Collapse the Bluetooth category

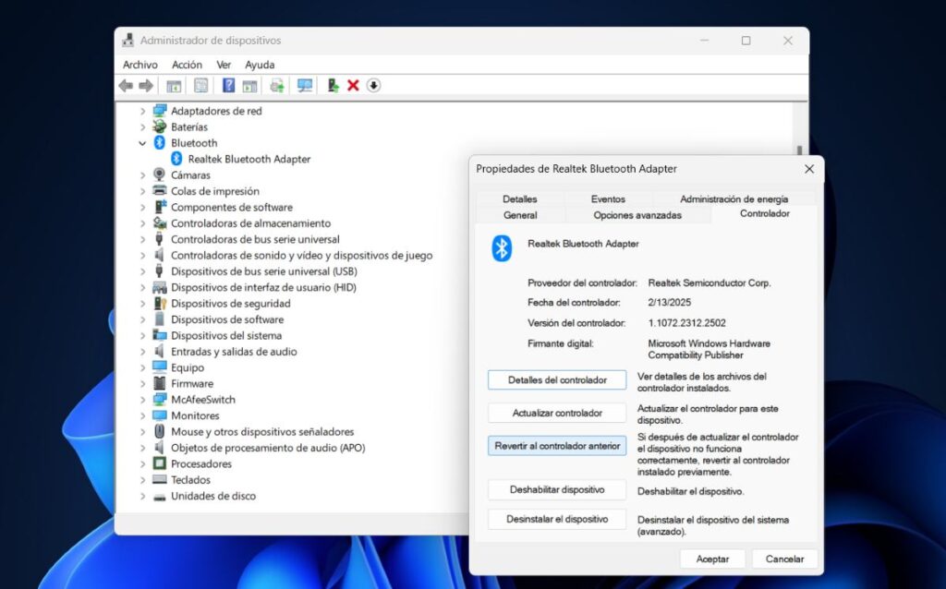[142, 143]
